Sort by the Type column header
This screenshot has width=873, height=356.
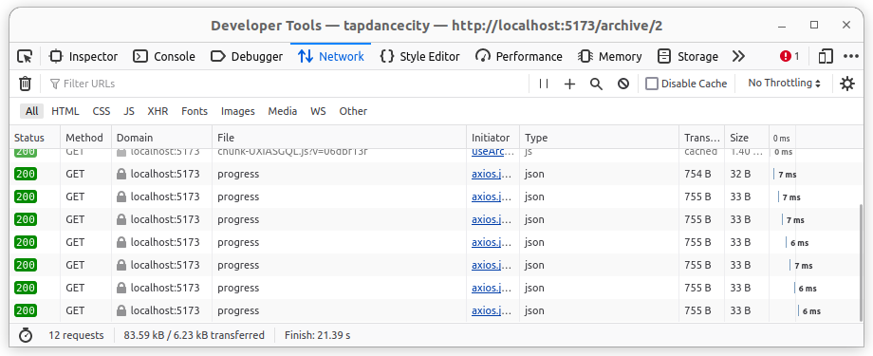coord(599,138)
